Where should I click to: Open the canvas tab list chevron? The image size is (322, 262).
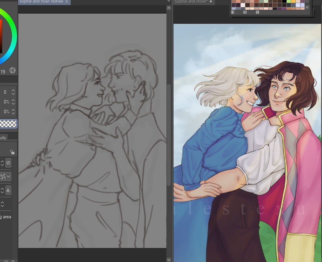click(x=169, y=1)
